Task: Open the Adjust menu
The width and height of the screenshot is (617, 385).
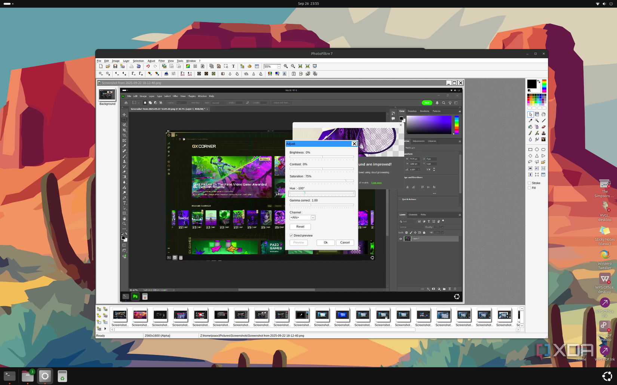Action: pyautogui.click(x=151, y=61)
